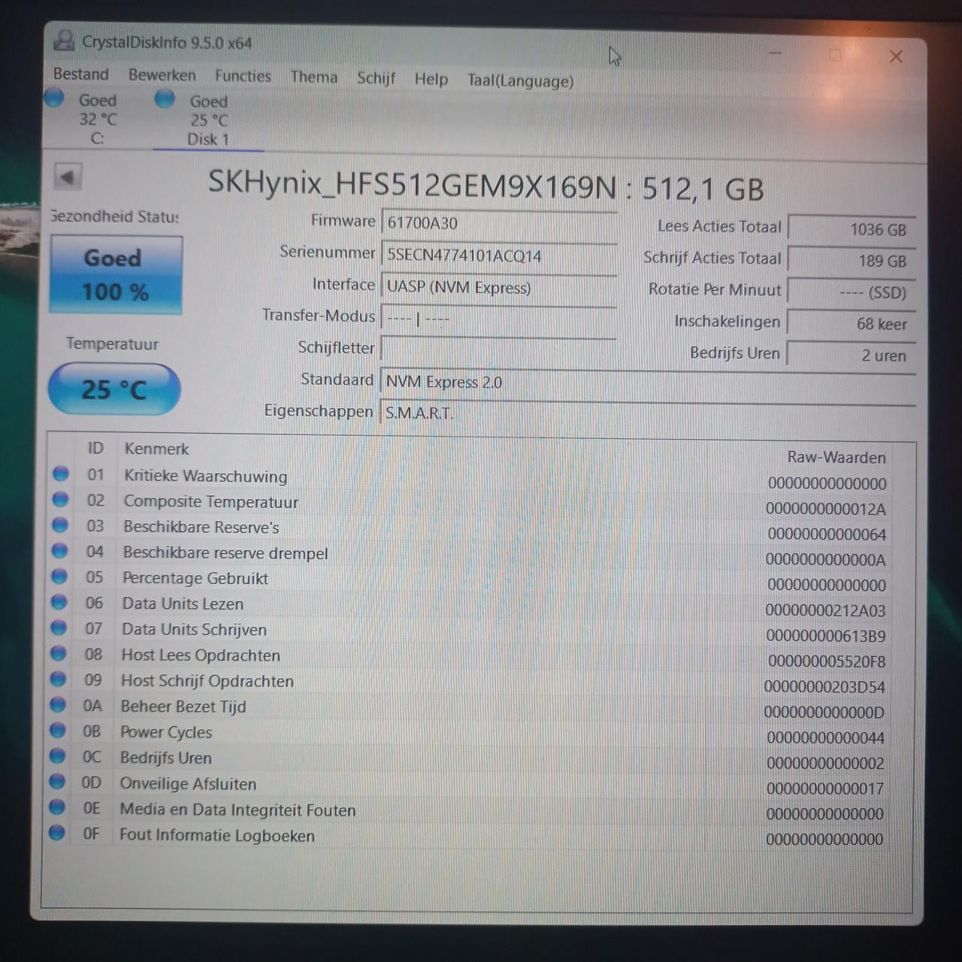
Task: Select the Kritieke Waarschuwing attribute name
Action: click(205, 476)
